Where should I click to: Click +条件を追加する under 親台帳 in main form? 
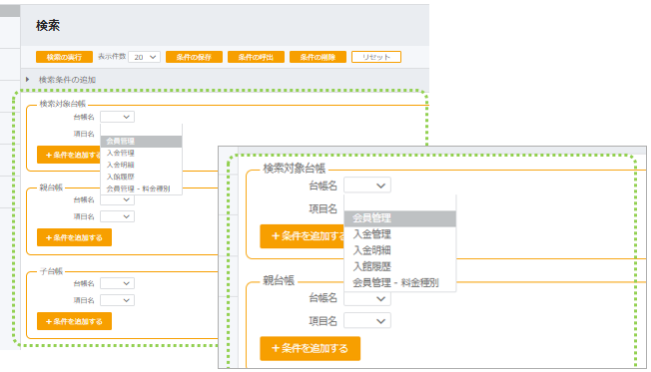click(74, 237)
